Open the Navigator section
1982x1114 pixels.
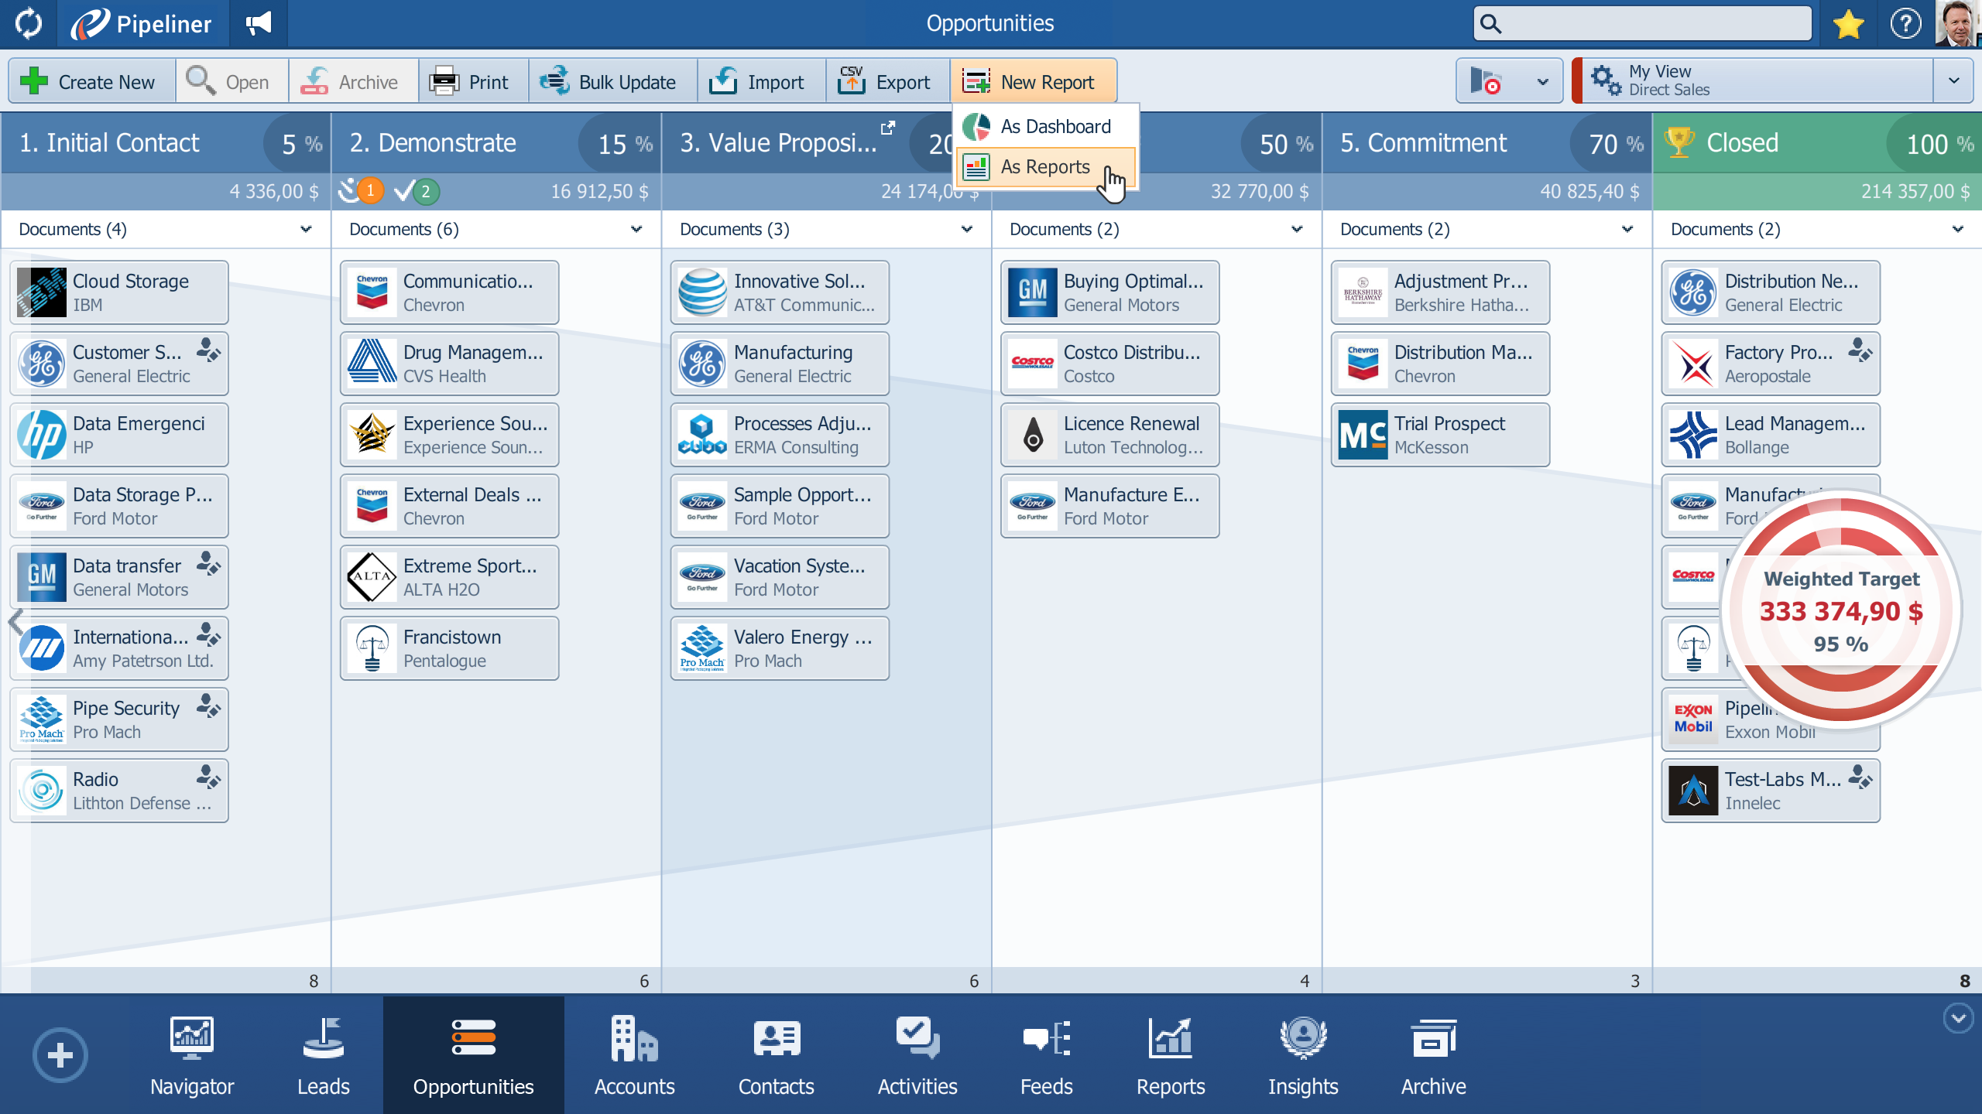click(191, 1055)
